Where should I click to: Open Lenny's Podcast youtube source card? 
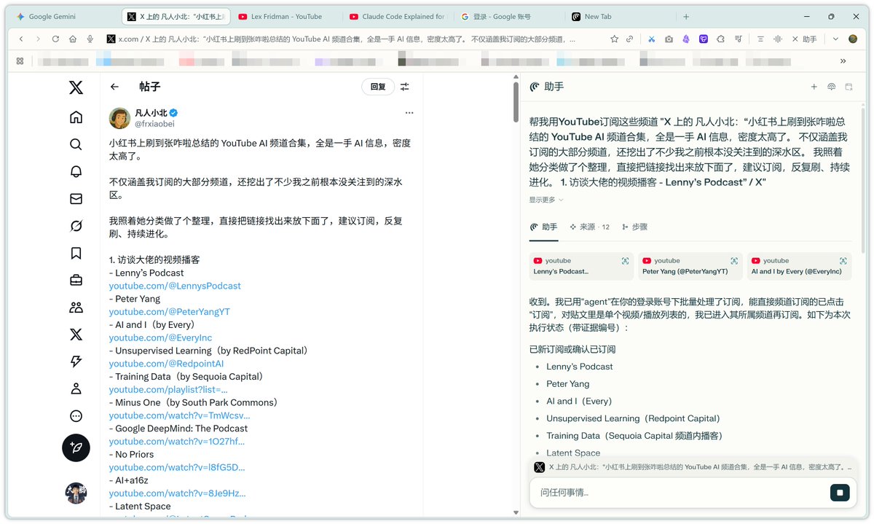pyautogui.click(x=581, y=266)
